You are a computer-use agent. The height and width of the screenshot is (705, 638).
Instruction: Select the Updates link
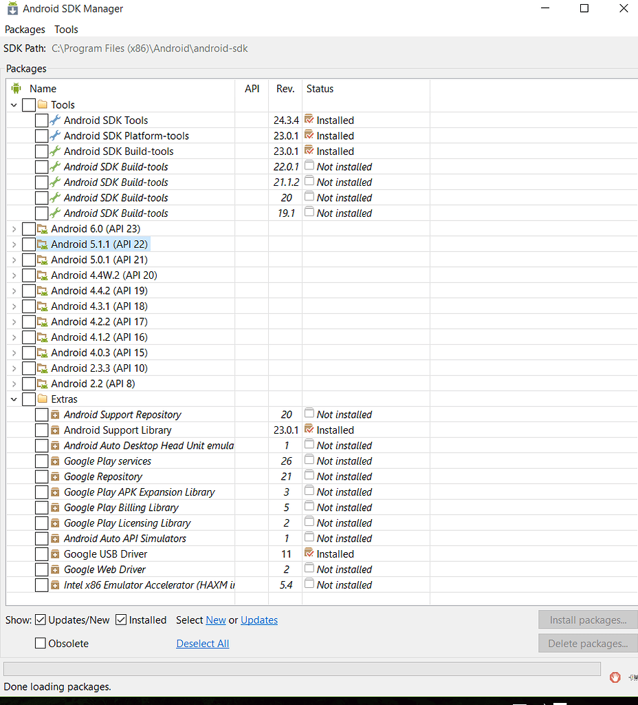point(258,620)
